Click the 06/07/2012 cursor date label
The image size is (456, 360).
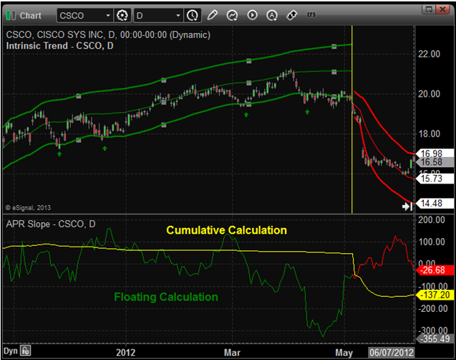(392, 352)
